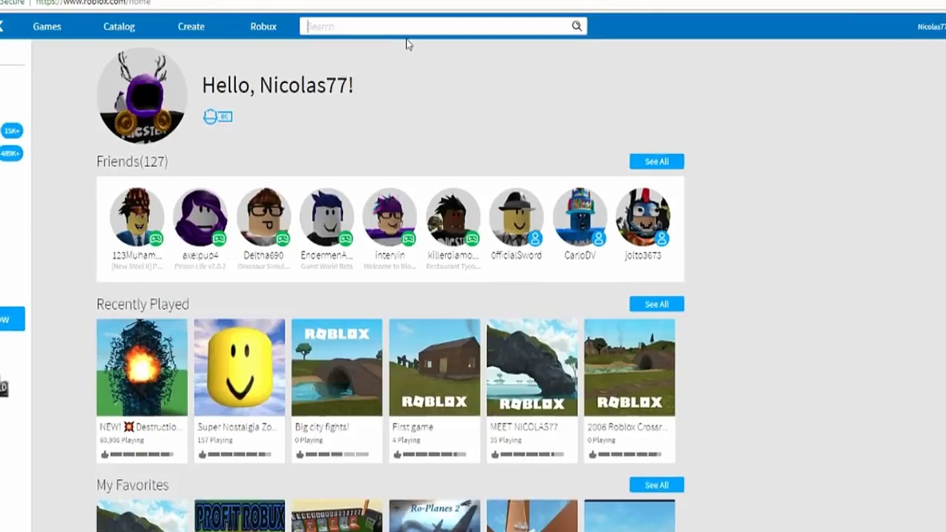
Task: Open the Catalog menu
Action: pos(119,27)
